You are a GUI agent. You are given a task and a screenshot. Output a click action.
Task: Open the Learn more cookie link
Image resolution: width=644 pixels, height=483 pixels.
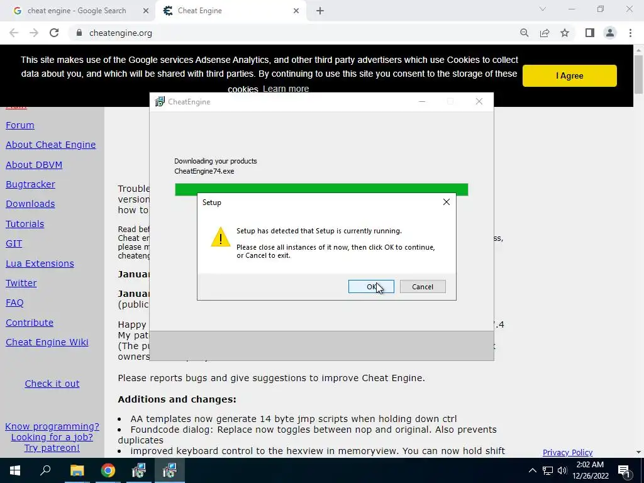(x=286, y=89)
